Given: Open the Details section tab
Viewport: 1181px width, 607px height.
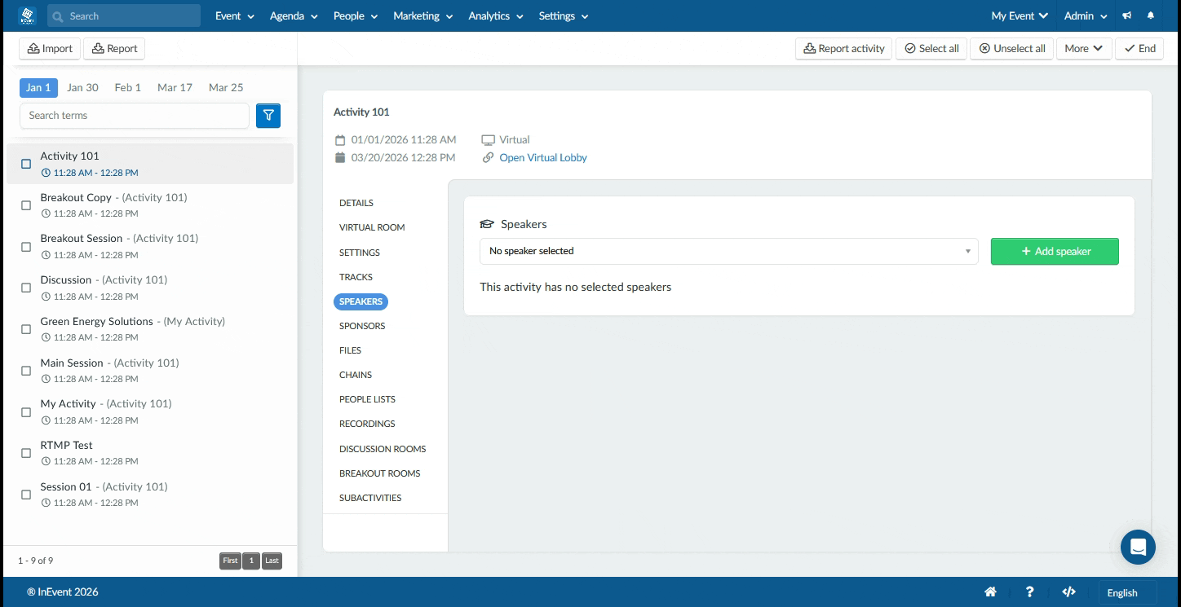Looking at the screenshot, I should coord(356,203).
